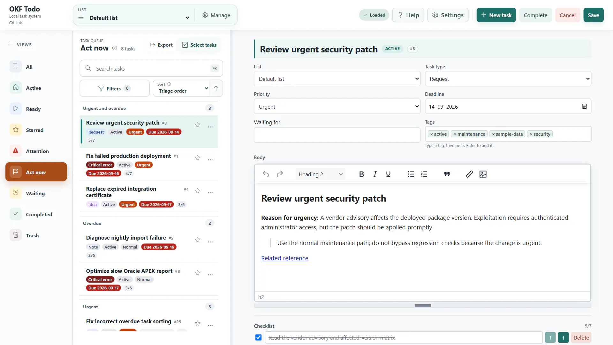Viewport: 613px width, 345px height.
Task: Redo edit in body editor
Action: pyautogui.click(x=280, y=174)
